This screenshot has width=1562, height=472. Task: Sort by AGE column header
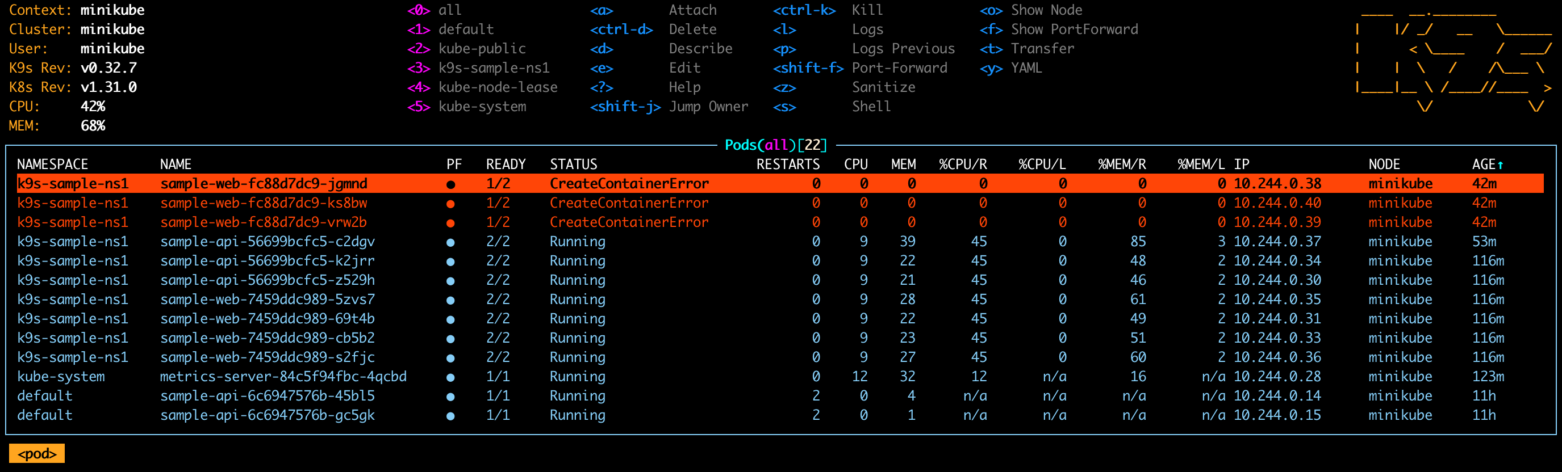click(1488, 164)
